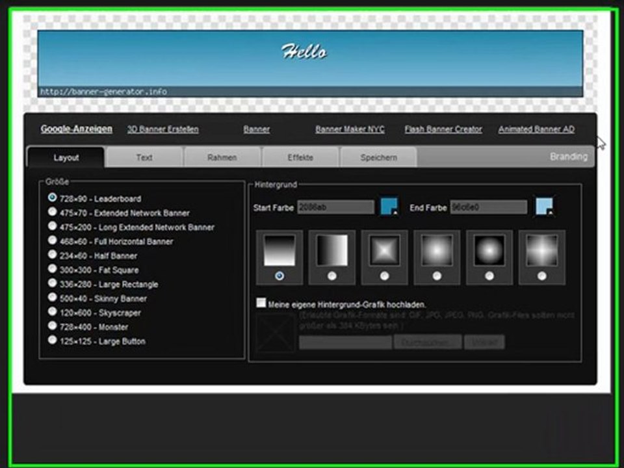The height and width of the screenshot is (468, 624).
Task: Choose the left-to-right horizontal gradient thumbnail
Action: click(x=332, y=250)
